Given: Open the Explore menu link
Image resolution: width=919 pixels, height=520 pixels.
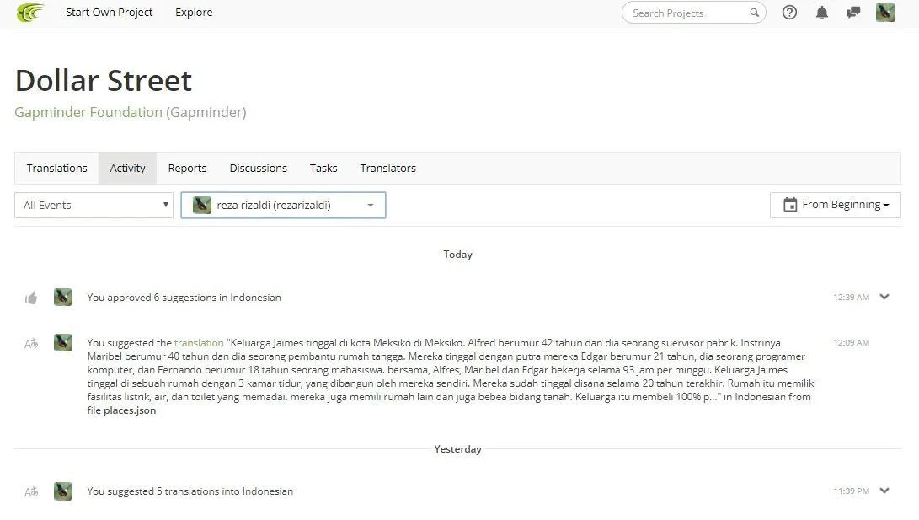Looking at the screenshot, I should pos(194,13).
